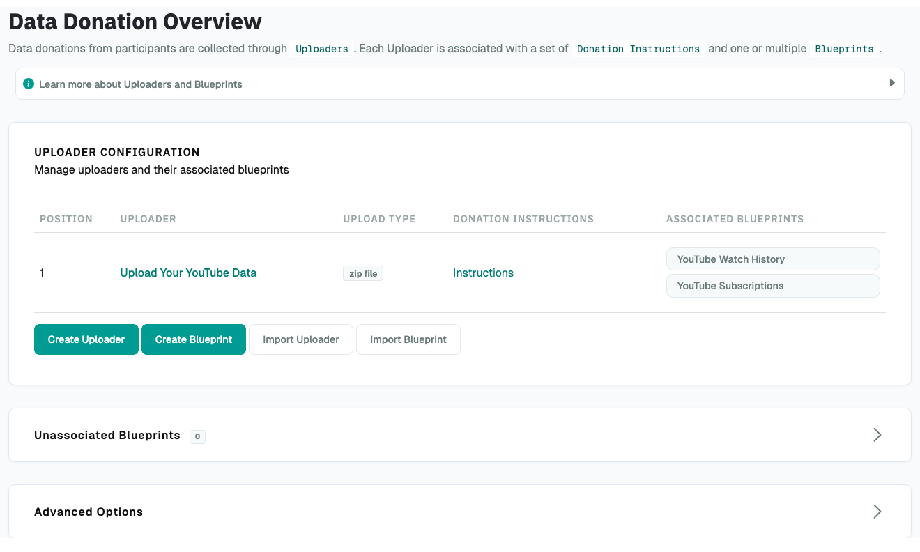Click the UPLOADER CONFIGURATION heading
Image resolution: width=920 pixels, height=552 pixels.
117,152
